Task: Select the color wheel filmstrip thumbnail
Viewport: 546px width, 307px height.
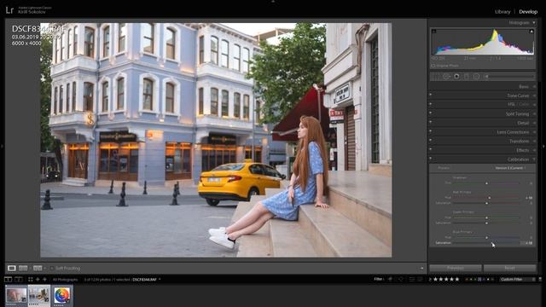Action: [x=62, y=295]
